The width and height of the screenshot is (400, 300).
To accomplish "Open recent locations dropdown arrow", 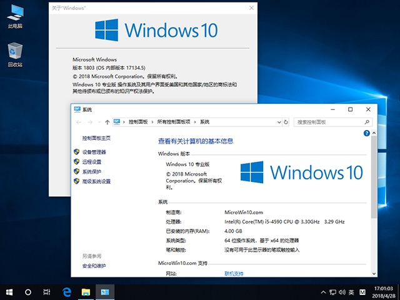I will point(99,122).
